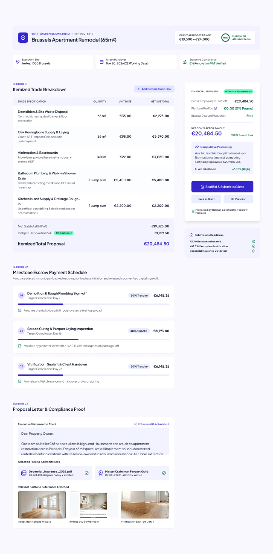The width and height of the screenshot is (273, 554).
Task: Click milestone 03 punchlist requirement icon
Action: [x=20, y=381]
